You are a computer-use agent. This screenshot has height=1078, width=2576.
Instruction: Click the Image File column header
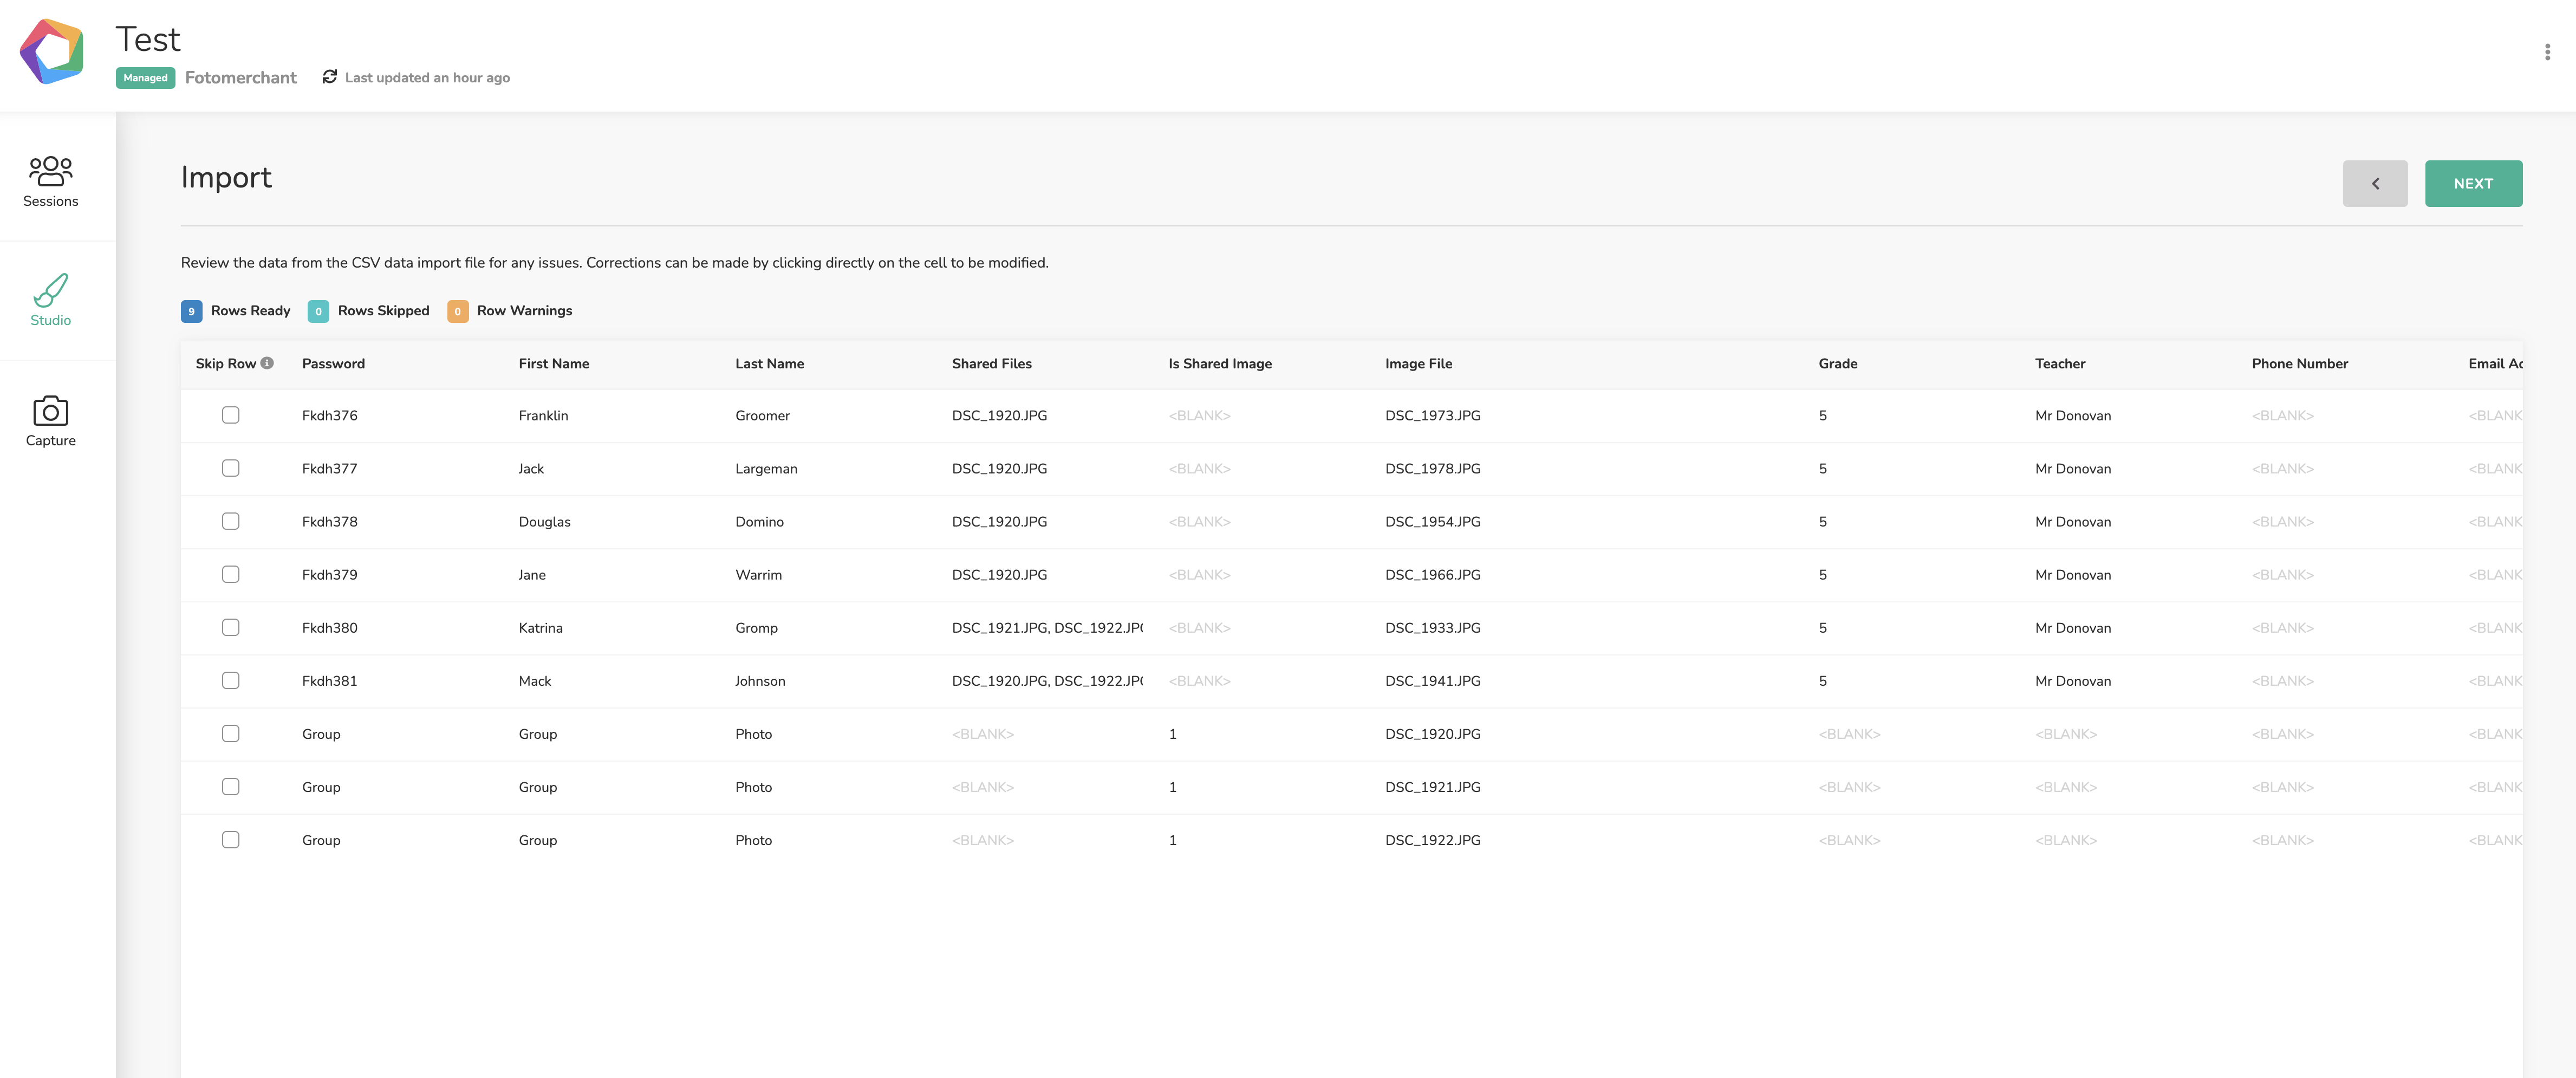[x=1418, y=364]
